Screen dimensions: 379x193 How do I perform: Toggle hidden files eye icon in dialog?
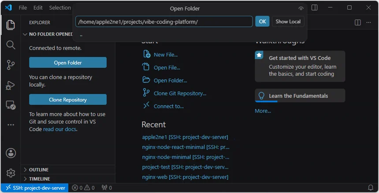pos(301,8)
